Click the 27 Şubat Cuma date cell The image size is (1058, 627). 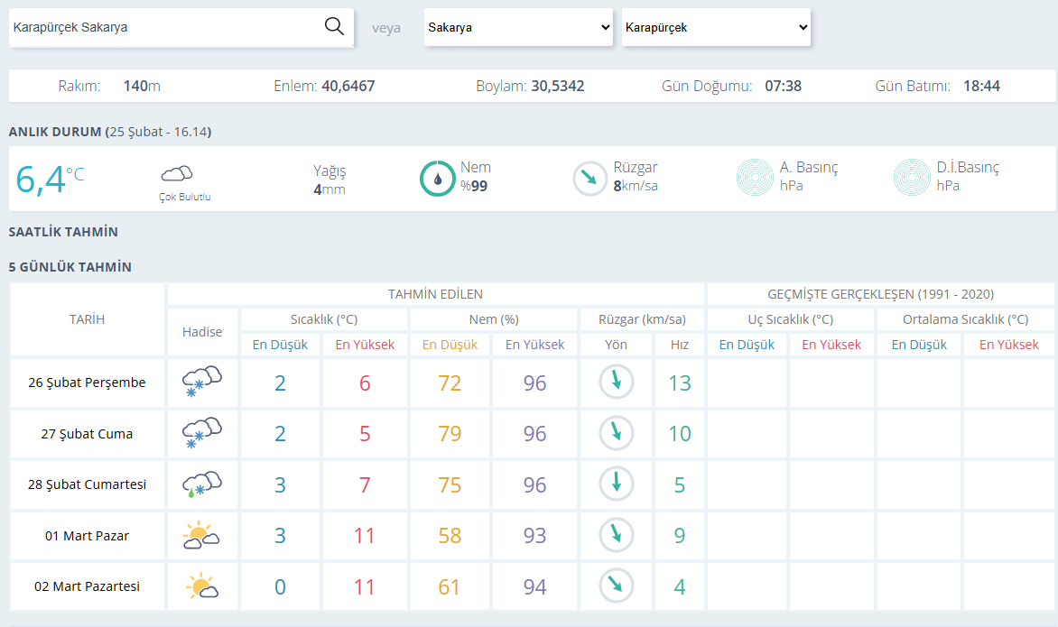coord(87,434)
